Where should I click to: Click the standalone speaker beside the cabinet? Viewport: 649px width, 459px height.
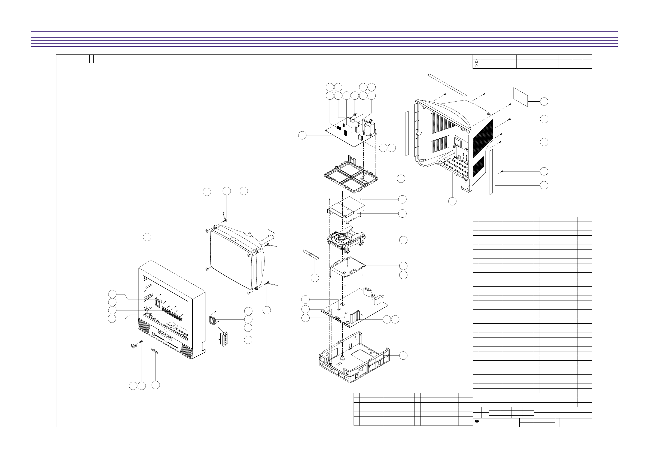coord(212,321)
